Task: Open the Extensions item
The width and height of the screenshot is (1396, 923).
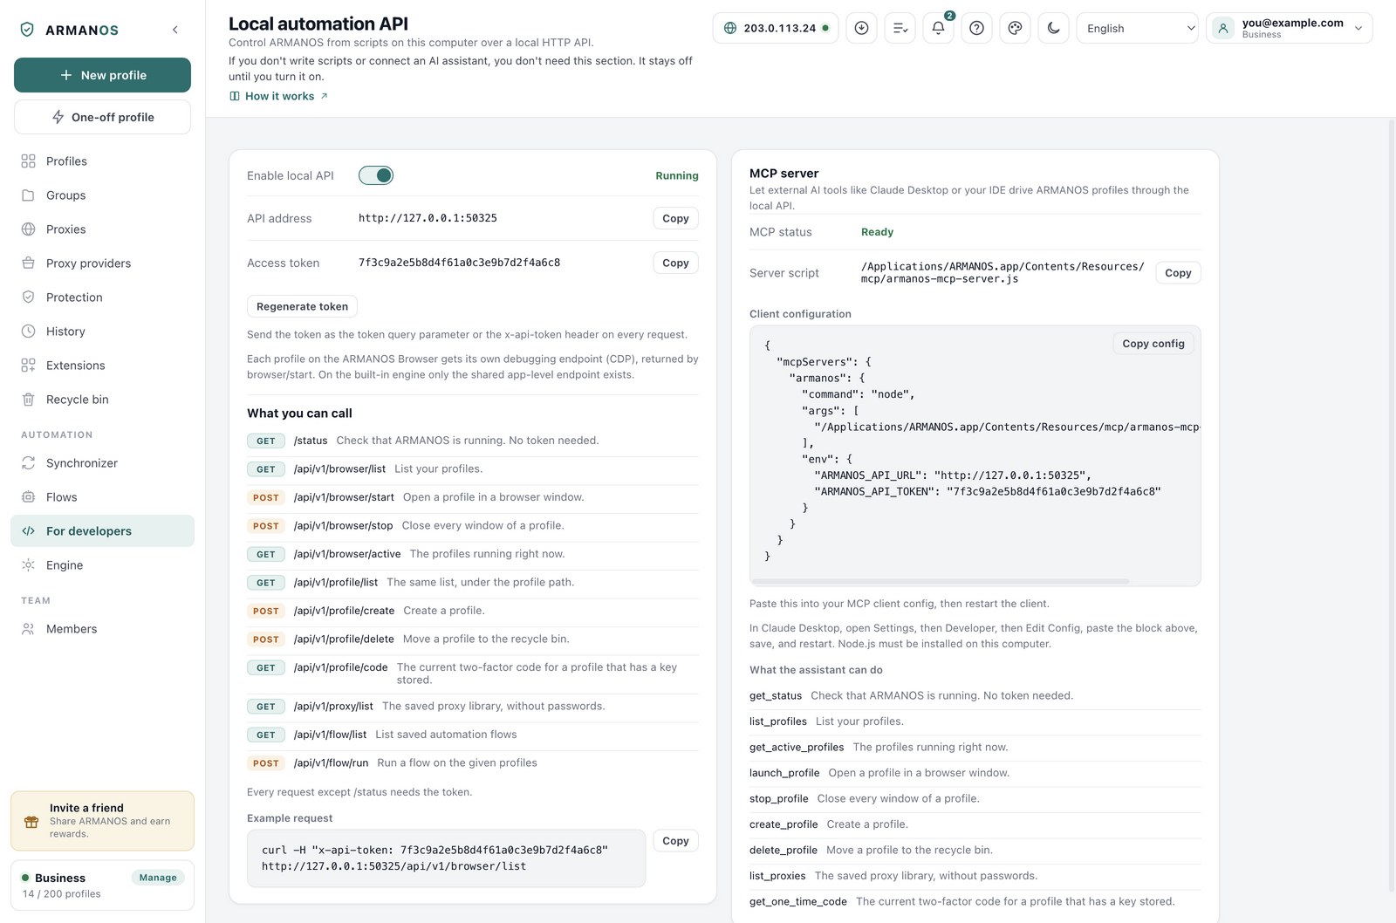Action: 102,366
